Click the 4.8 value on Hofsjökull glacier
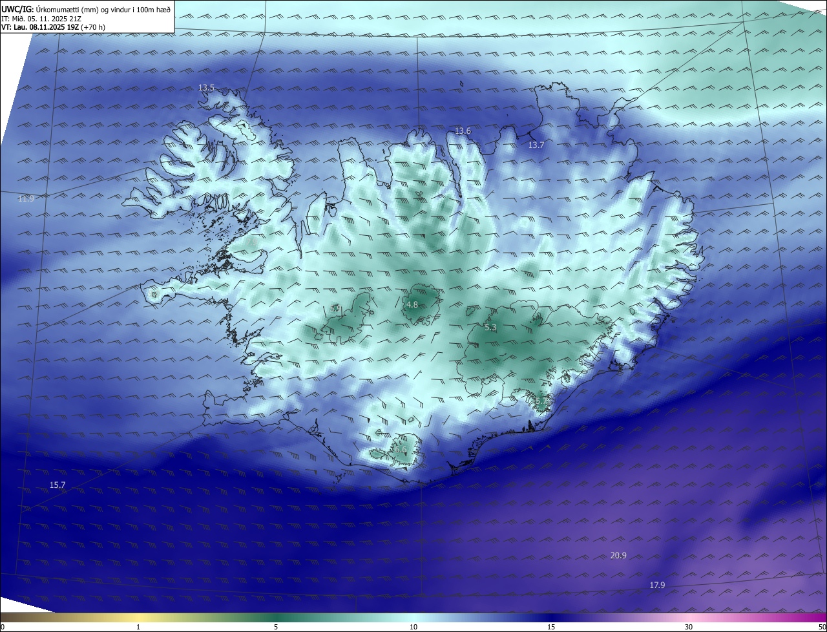Viewport: 827px width, 632px height. [x=412, y=305]
